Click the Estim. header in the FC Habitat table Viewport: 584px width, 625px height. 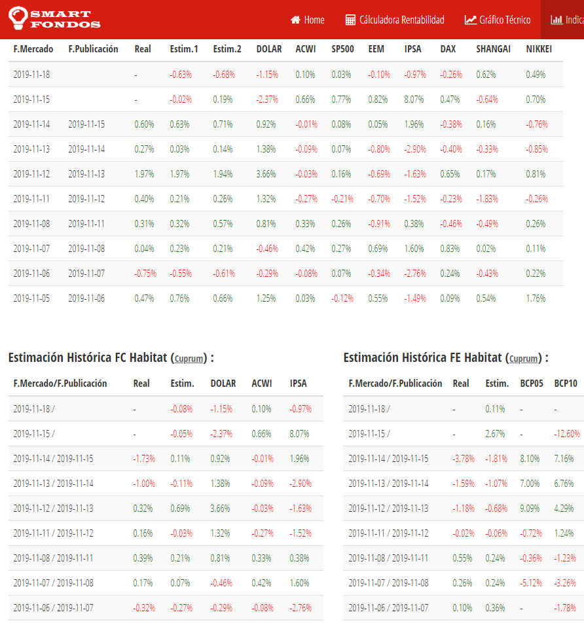click(182, 384)
